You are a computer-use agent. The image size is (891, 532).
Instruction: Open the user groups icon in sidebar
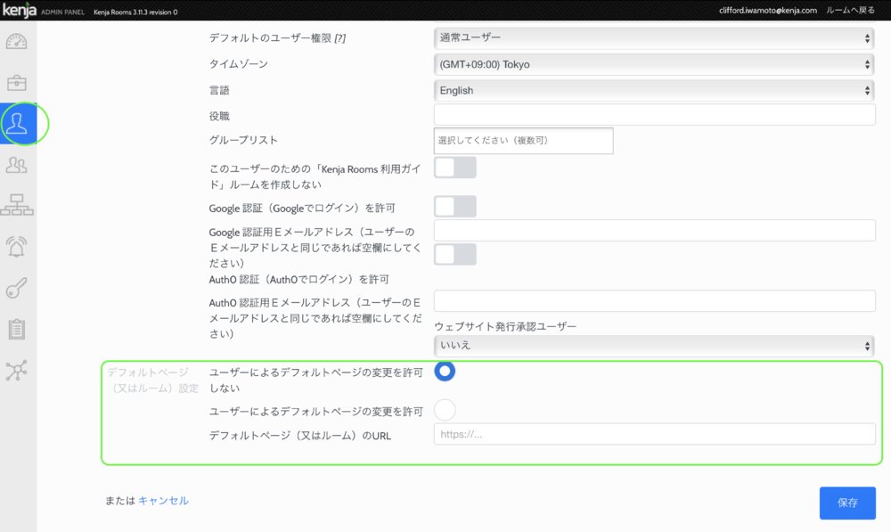tap(16, 165)
